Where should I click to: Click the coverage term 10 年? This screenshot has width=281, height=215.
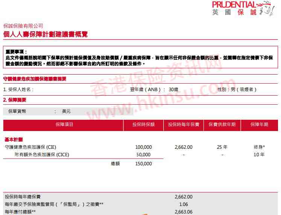(259, 155)
